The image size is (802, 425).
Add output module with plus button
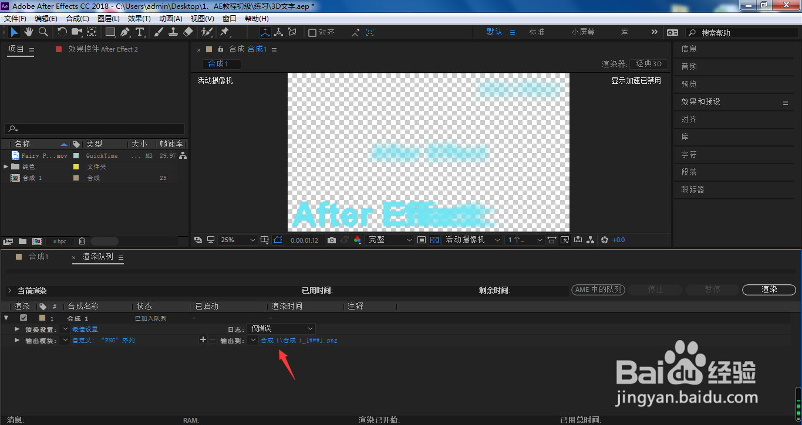point(203,340)
